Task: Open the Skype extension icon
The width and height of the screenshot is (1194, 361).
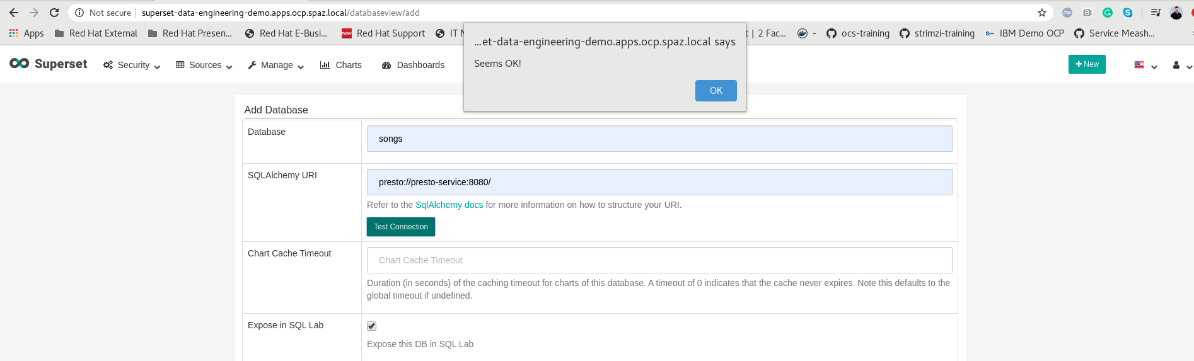Action: pyautogui.click(x=1128, y=13)
